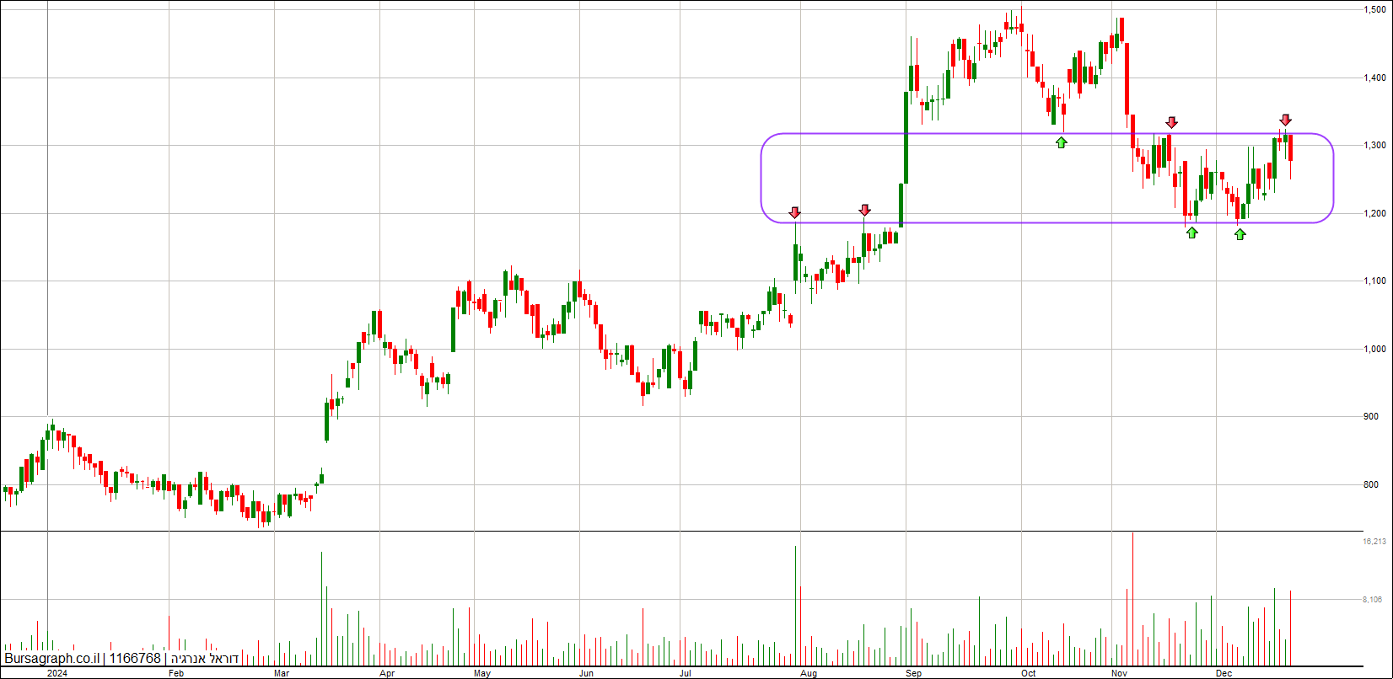The height and width of the screenshot is (679, 1393).
Task: Click the green up arrow below the late-November low
Action: click(x=1191, y=233)
